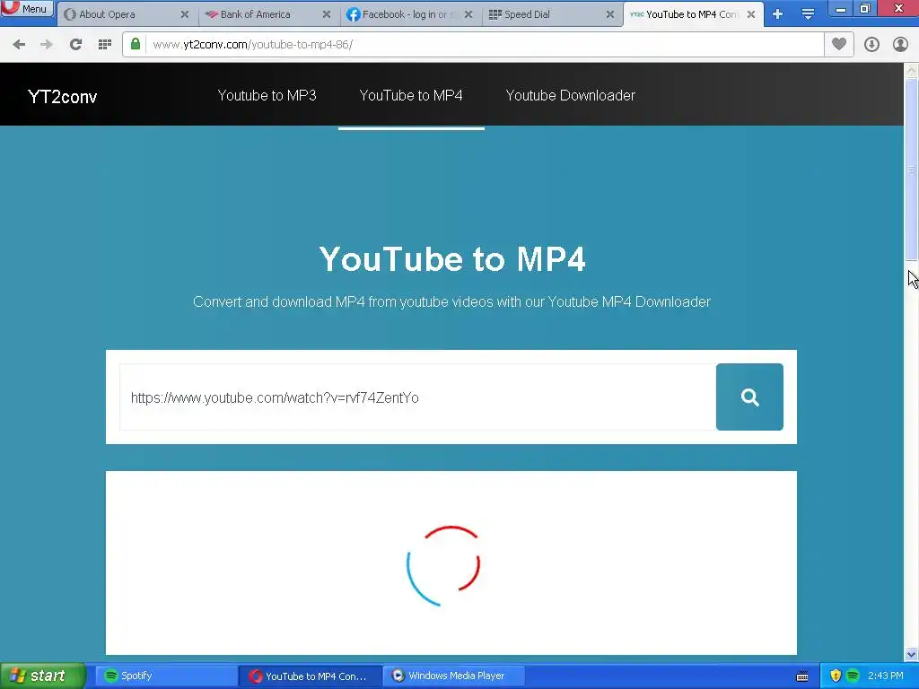Go forward with the forward arrow
This screenshot has width=919, height=689.
(47, 45)
